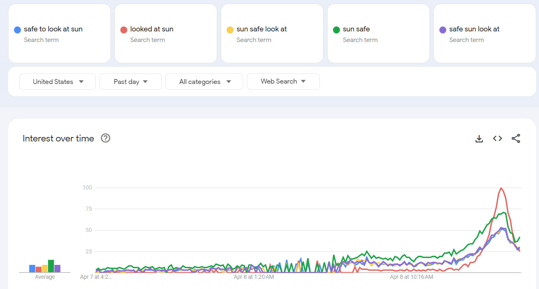
Task: Click the green Average bar
Action: coord(51,266)
